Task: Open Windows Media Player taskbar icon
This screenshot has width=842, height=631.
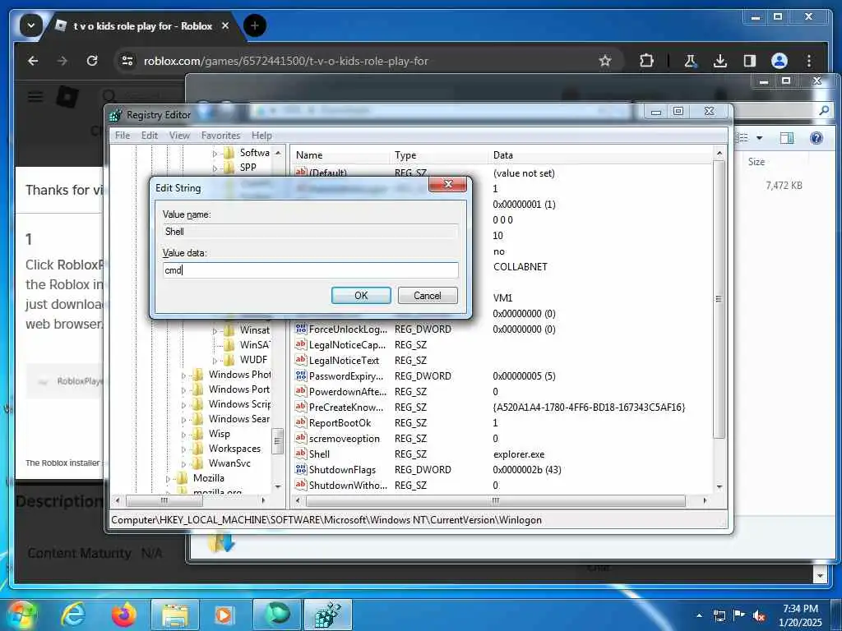Action: tap(224, 615)
